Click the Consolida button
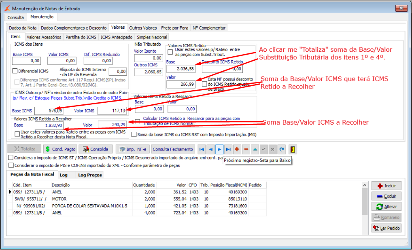Image resolution: width=412 pixels, height=250 pixels. (x=96, y=149)
